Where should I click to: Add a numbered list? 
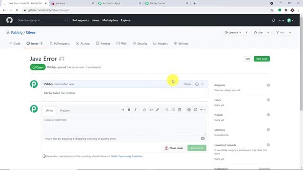[173, 110]
